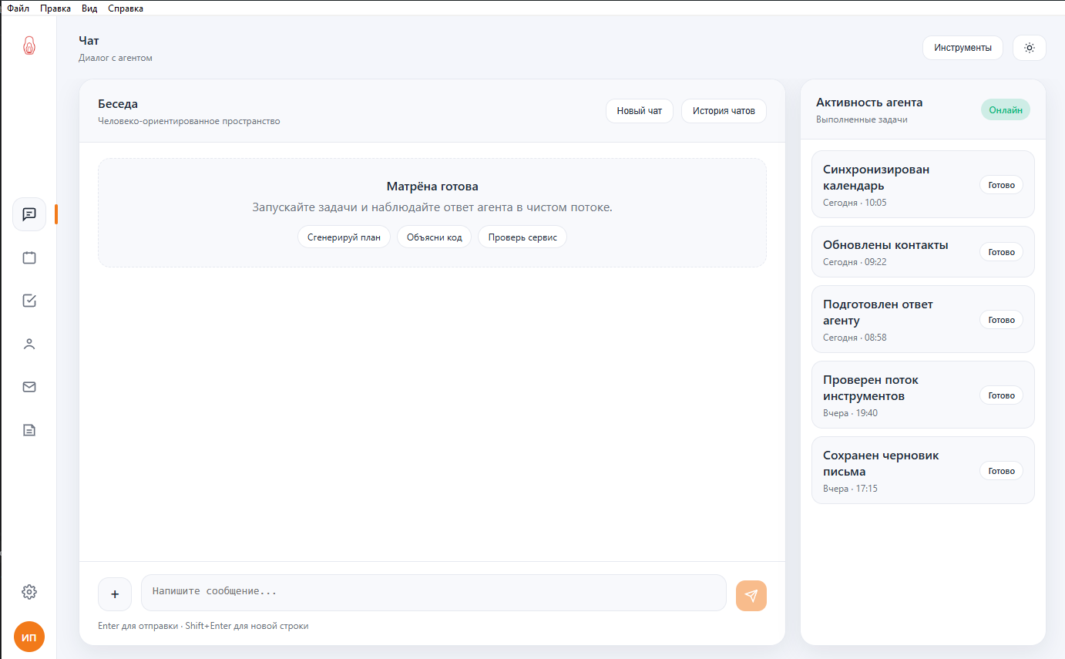Image resolution: width=1065 pixels, height=659 pixels.
Task: Open История чатов
Action: click(724, 111)
